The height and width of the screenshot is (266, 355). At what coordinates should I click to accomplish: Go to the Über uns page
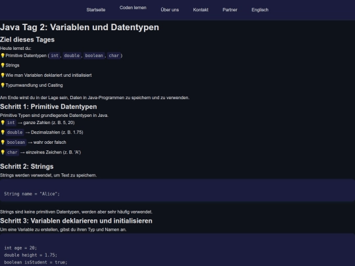click(x=170, y=10)
